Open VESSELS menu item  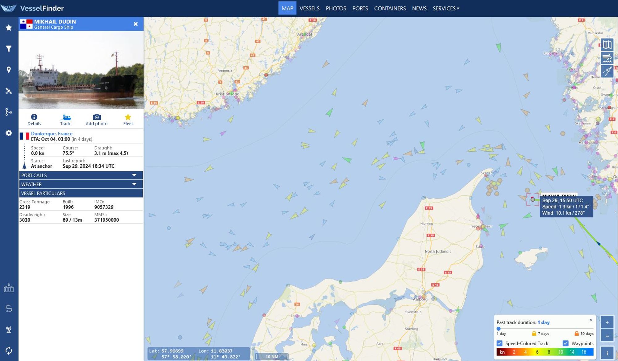309,8
